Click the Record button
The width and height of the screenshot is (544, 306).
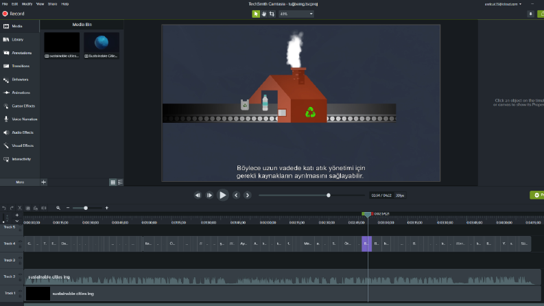click(14, 14)
